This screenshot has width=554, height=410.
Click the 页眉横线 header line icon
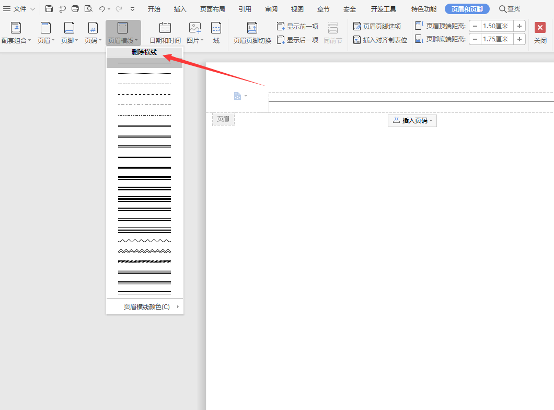(x=123, y=28)
